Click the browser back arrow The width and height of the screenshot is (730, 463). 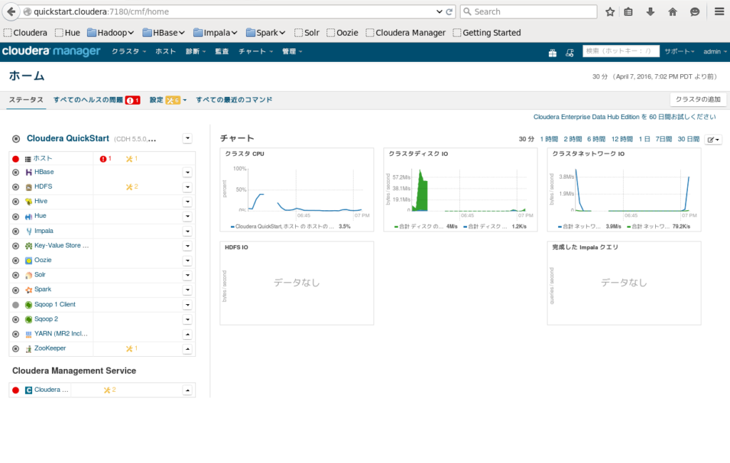click(11, 11)
